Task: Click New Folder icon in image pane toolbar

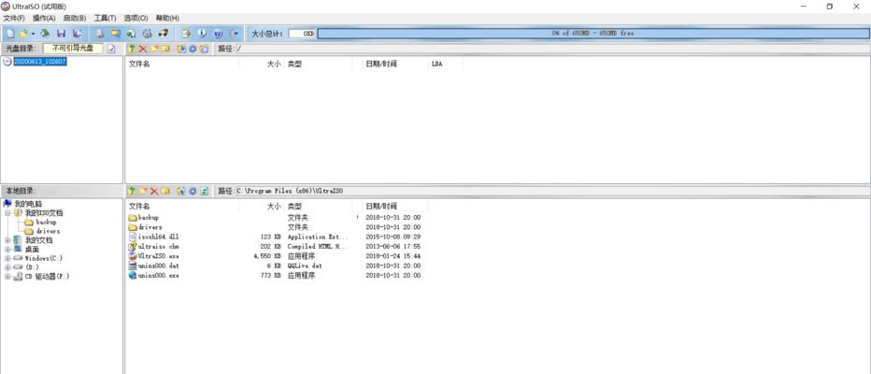Action: coord(154,49)
